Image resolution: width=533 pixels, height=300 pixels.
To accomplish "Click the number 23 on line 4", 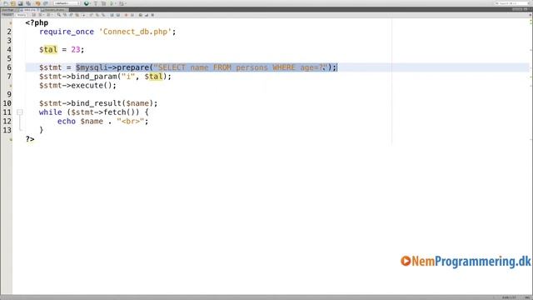I will [76, 50].
